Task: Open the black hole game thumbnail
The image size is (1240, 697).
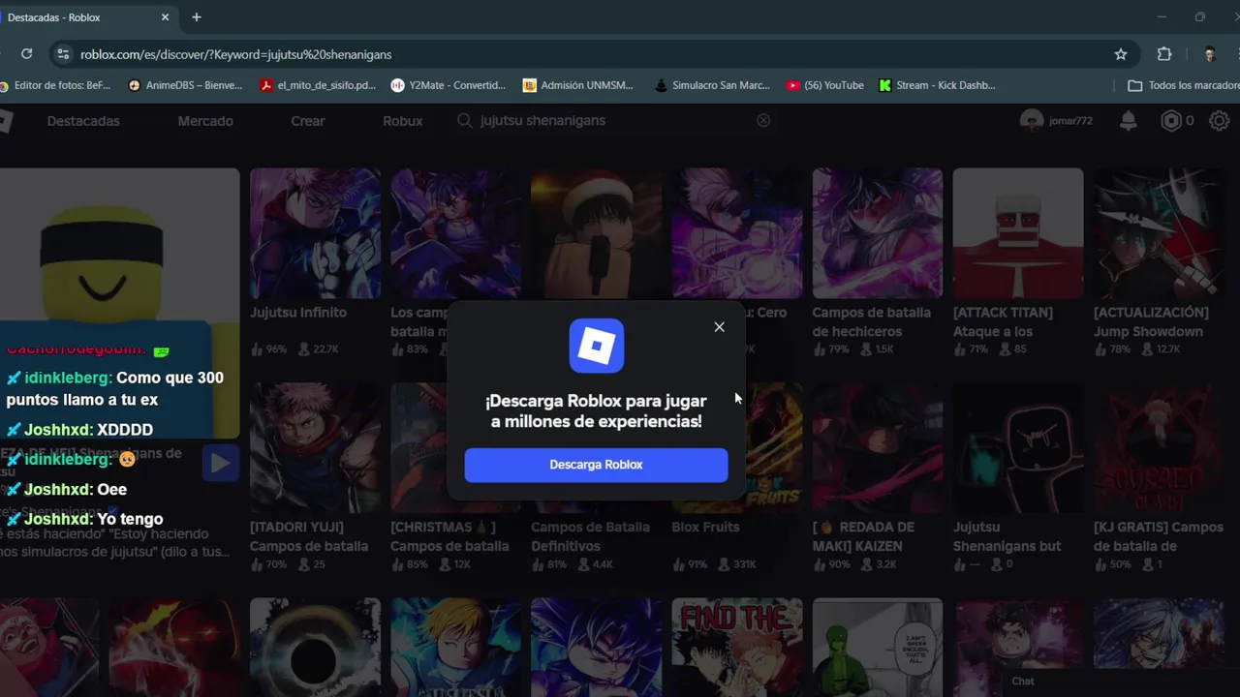Action: 315,647
